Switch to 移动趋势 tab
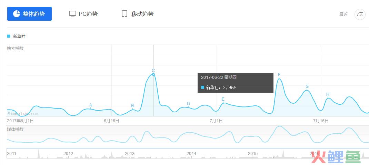The width and height of the screenshot is (369, 165). coord(138,14)
